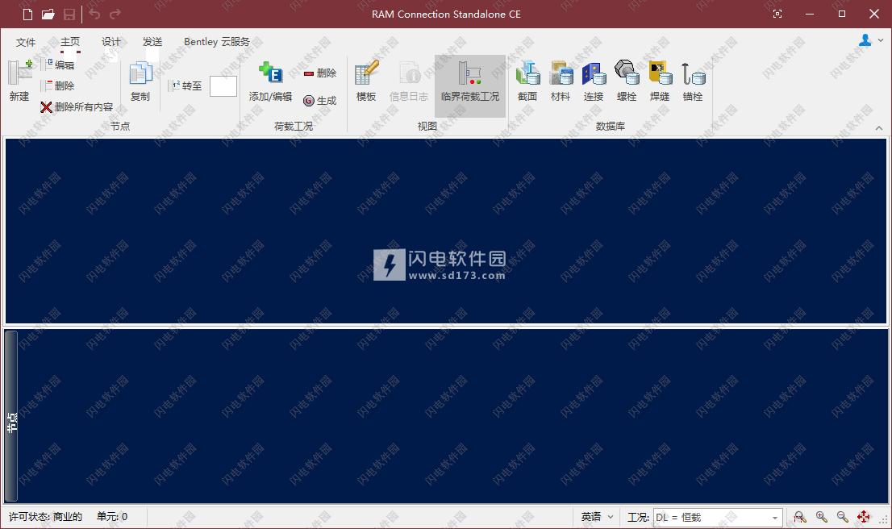The image size is (892, 529).
Task: Switch to Bentley 云服务 tab
Action: (x=217, y=42)
